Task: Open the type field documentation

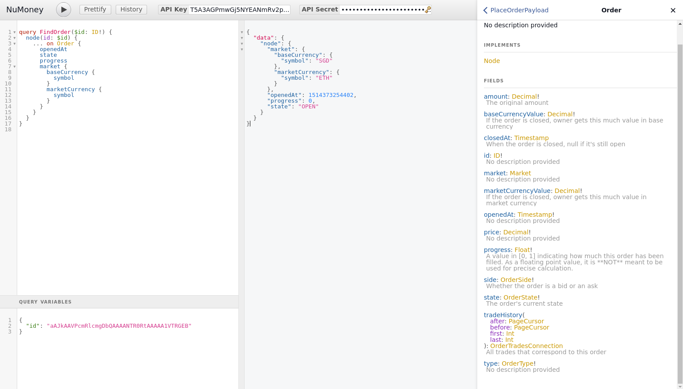Action: [x=491, y=363]
